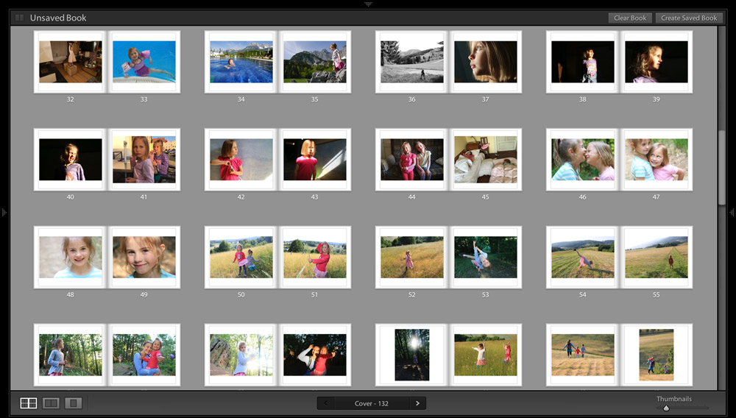The width and height of the screenshot is (736, 418).
Task: Click the icon beside Unsaved Book title
Action: tap(19, 18)
